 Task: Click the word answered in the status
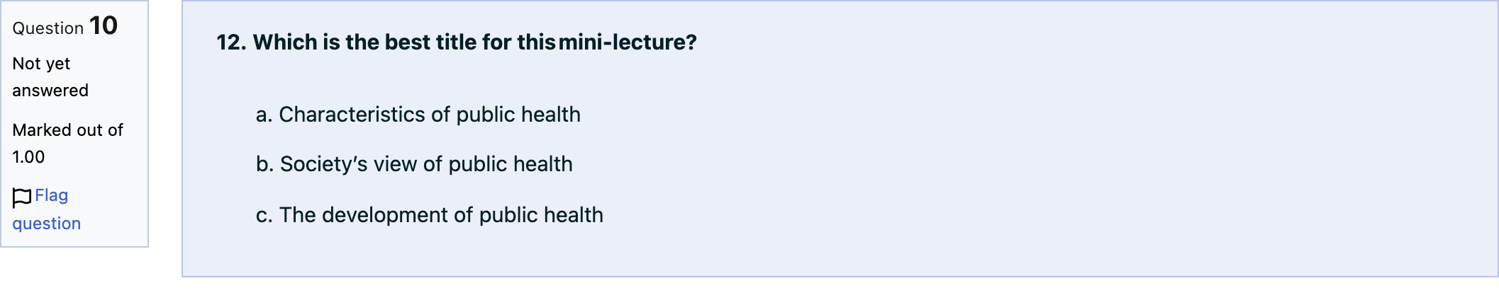point(50,91)
